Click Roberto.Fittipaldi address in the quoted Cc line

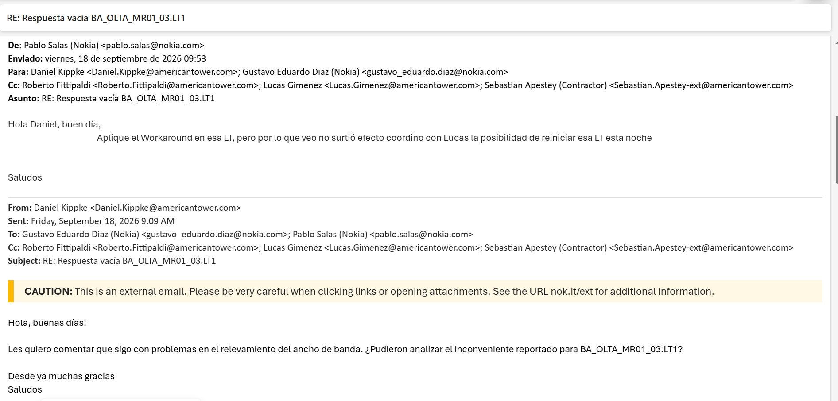pyautogui.click(x=176, y=247)
